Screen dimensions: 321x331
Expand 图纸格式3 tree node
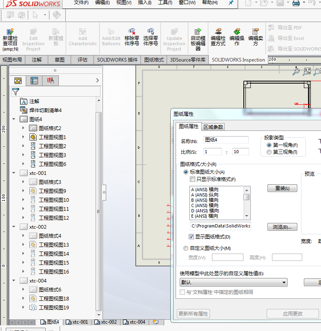coord(23,181)
